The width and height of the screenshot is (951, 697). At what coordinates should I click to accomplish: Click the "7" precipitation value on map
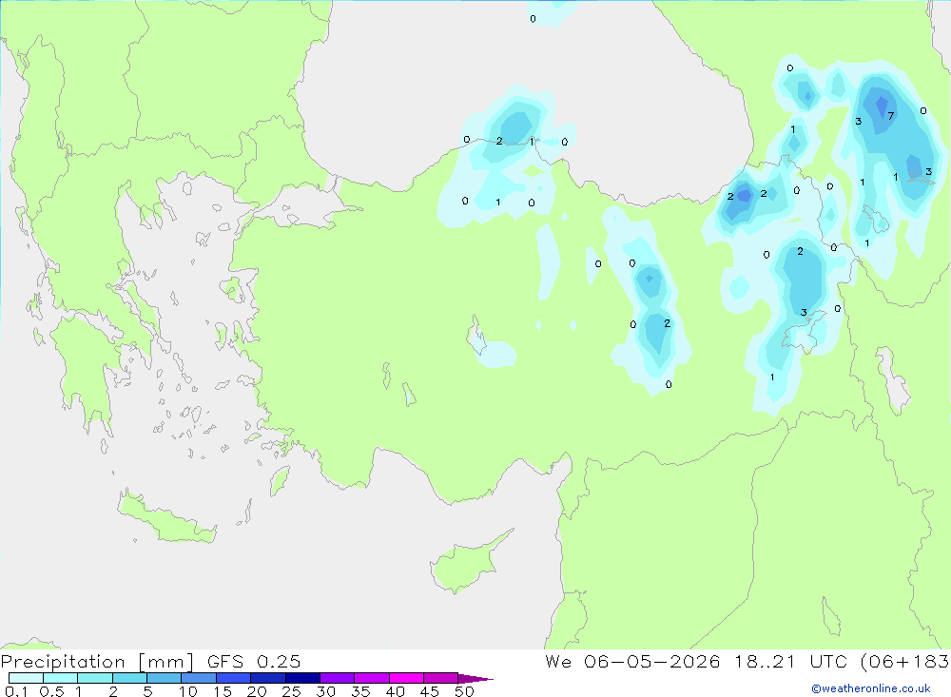[890, 116]
